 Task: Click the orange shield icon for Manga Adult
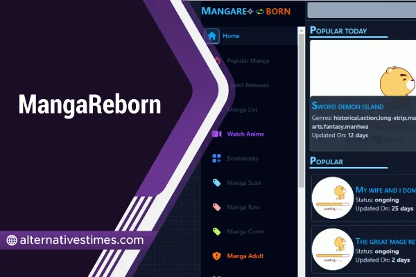coord(217,256)
